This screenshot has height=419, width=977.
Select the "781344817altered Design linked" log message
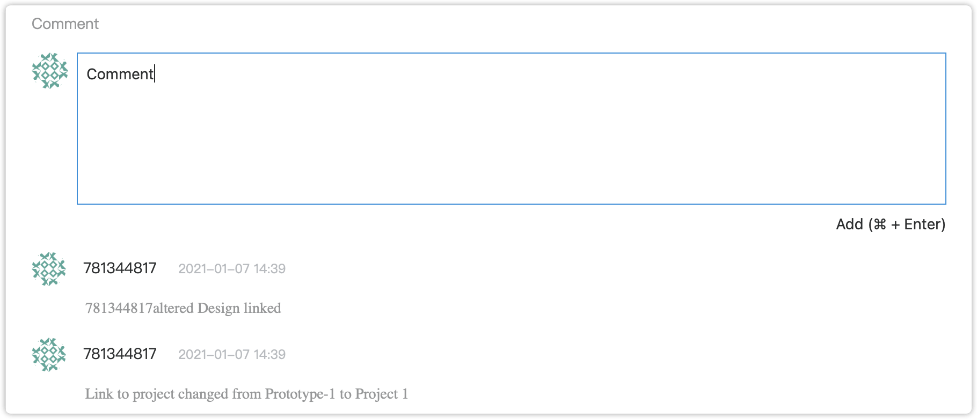pyautogui.click(x=183, y=308)
